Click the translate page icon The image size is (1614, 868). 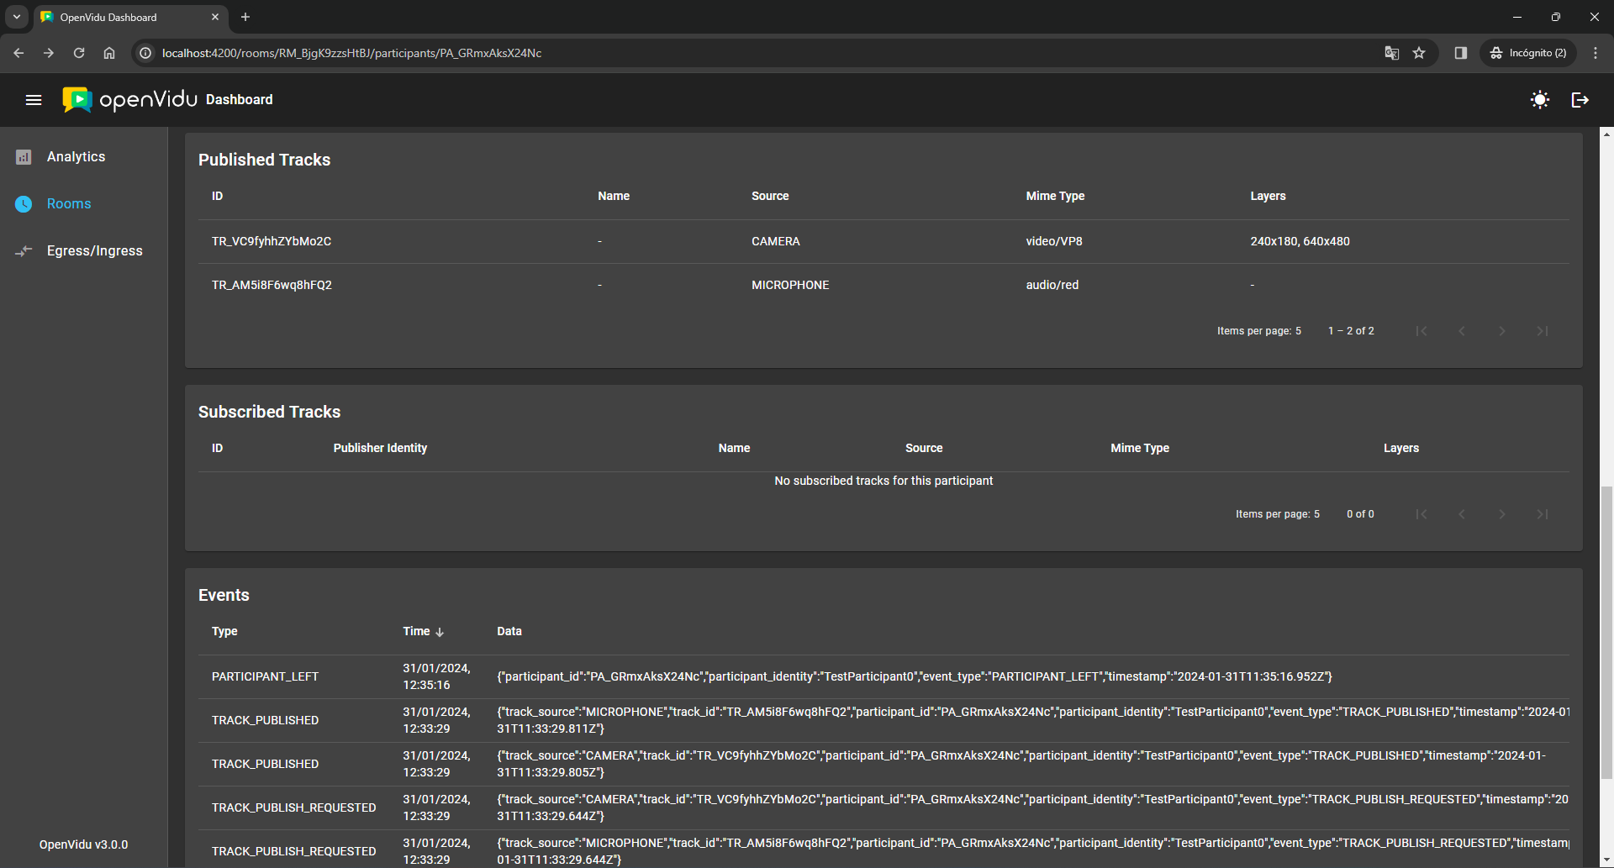(x=1391, y=53)
